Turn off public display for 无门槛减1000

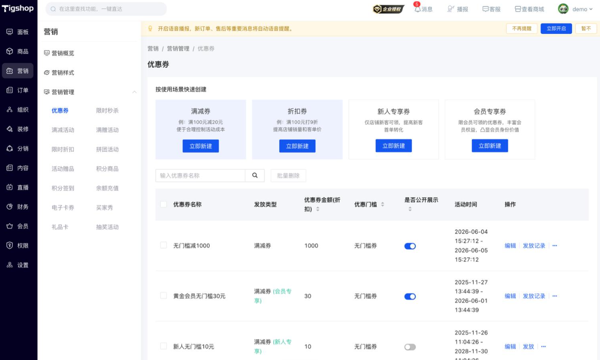(410, 246)
